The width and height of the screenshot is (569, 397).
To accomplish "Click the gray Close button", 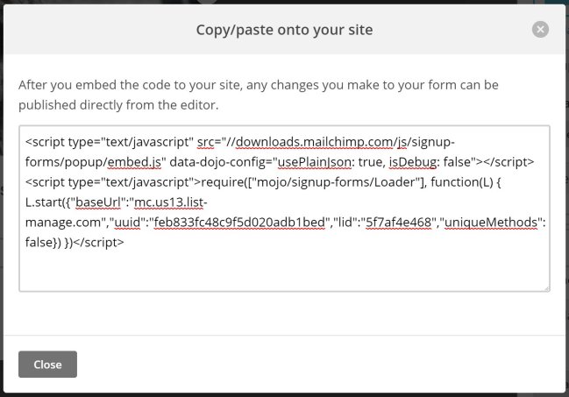I will pyautogui.click(x=47, y=364).
